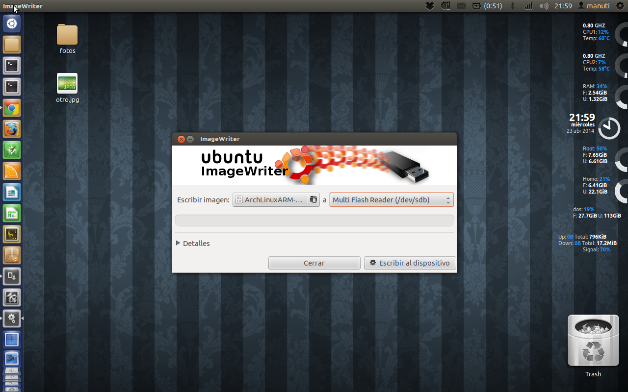Open the Trash on the desktop
The width and height of the screenshot is (628, 392).
coord(593,346)
